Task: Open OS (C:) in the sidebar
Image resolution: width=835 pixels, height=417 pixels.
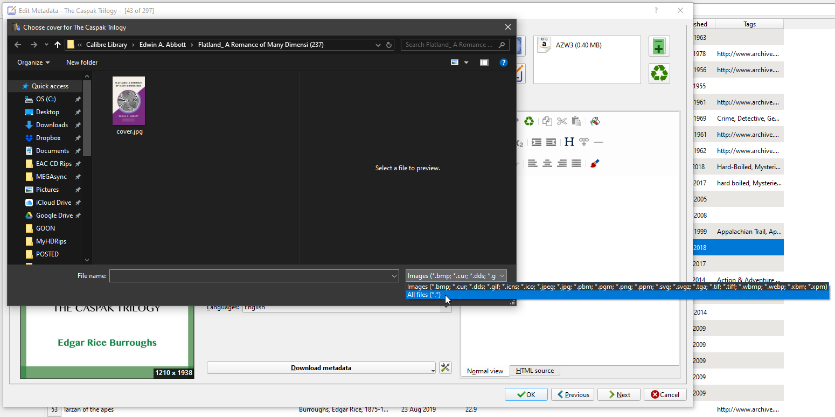Action: pyautogui.click(x=46, y=99)
